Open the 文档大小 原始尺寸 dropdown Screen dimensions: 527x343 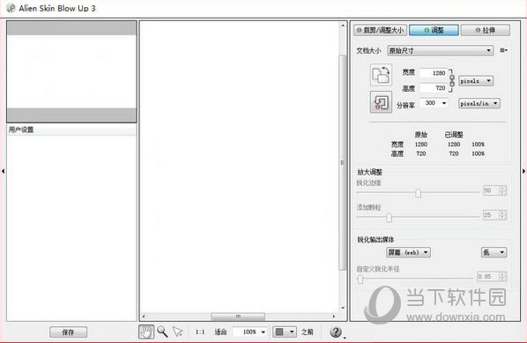pyautogui.click(x=440, y=51)
